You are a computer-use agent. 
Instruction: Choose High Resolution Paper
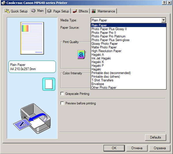tap(129, 51)
